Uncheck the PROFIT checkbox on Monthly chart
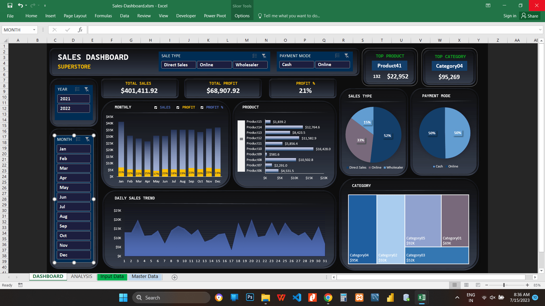Viewport: 545px width, 306px height. tap(178, 107)
